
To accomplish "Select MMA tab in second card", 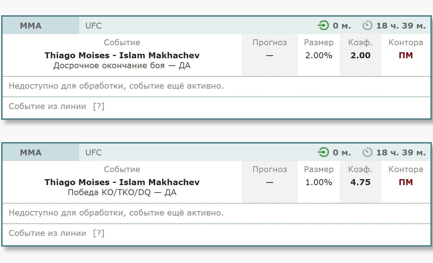I will point(31,152).
